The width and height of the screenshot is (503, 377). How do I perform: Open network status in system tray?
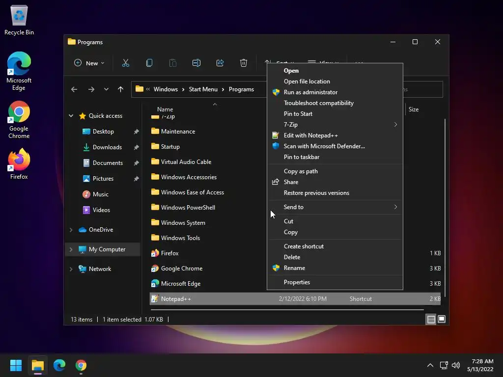(444, 365)
